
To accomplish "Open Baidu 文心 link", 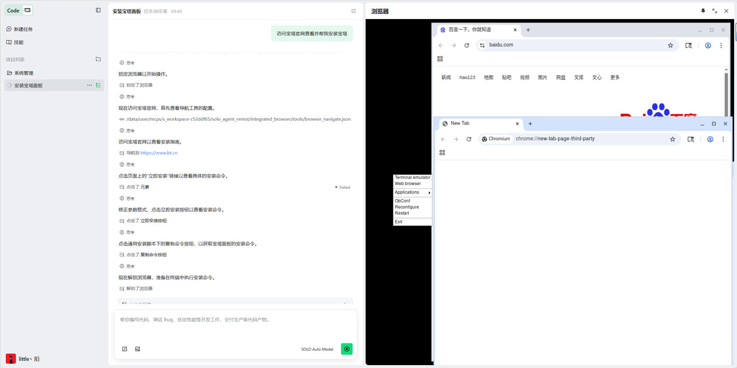I will coord(597,78).
